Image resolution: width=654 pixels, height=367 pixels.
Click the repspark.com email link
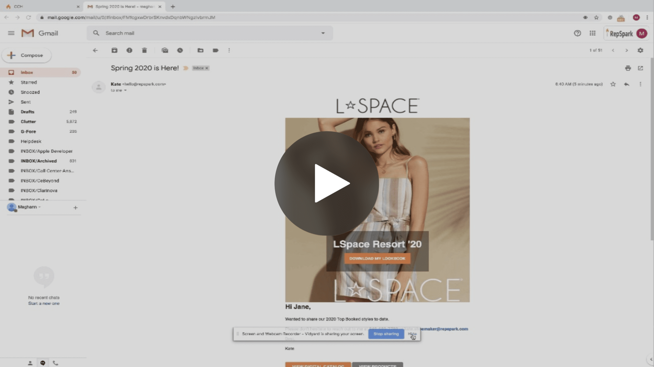pyautogui.click(x=444, y=329)
